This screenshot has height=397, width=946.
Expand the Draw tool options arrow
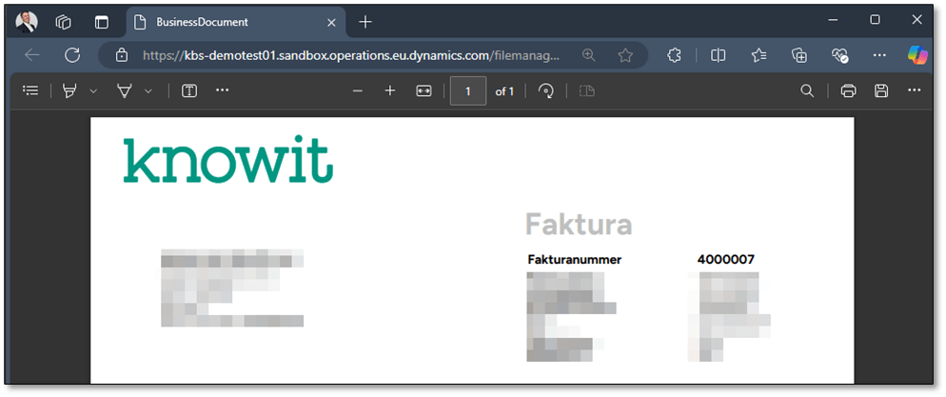(148, 90)
